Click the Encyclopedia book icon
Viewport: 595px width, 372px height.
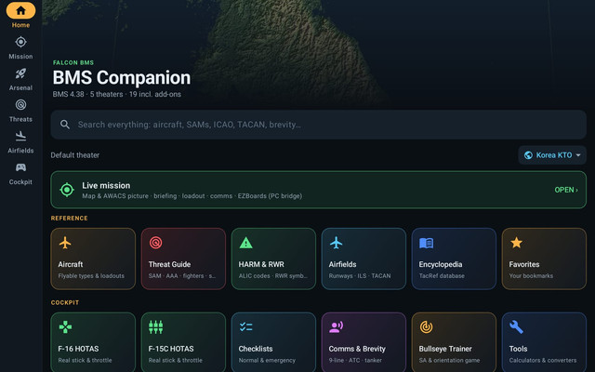coord(426,243)
